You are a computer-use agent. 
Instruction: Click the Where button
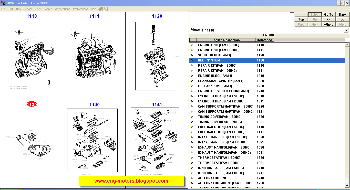coord(329,24)
